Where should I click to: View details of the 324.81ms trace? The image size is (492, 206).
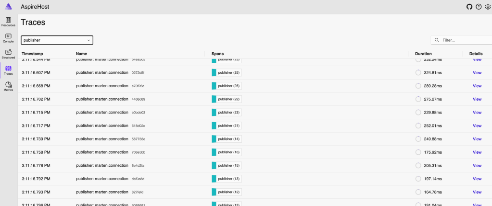[x=477, y=73]
